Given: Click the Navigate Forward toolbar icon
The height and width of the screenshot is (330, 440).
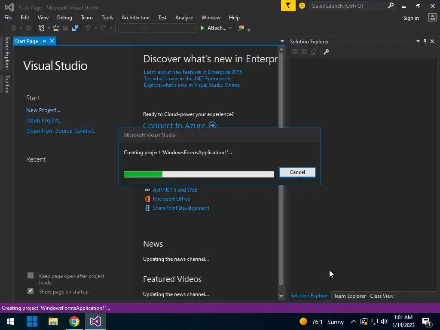Looking at the screenshot, I should [x=28, y=28].
